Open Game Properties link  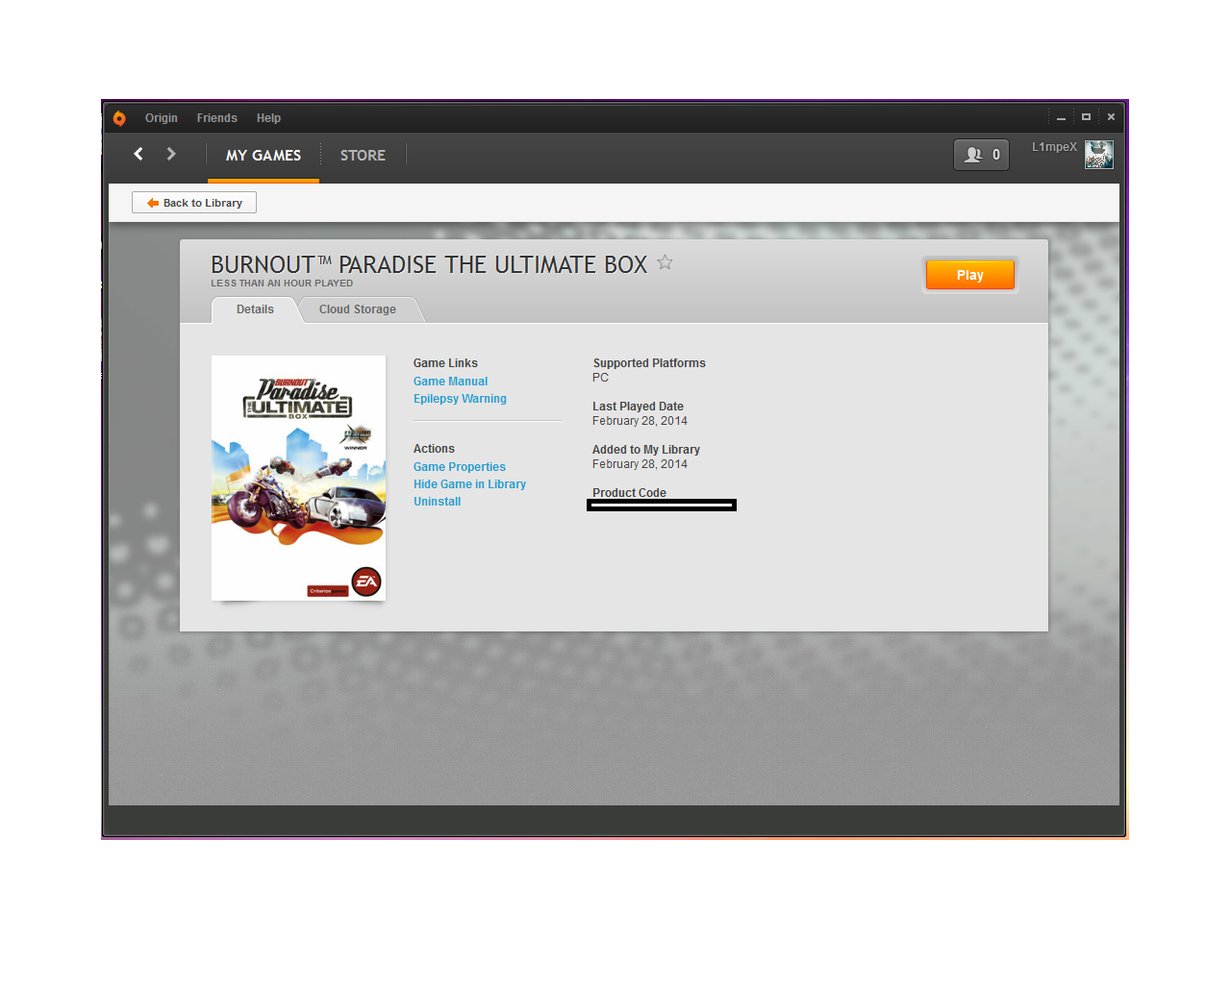pos(459,467)
